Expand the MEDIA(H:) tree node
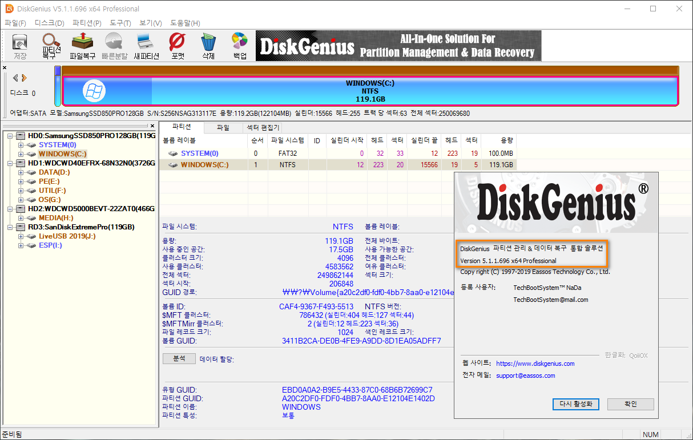Screen dimensions: 693x440 coord(21,218)
